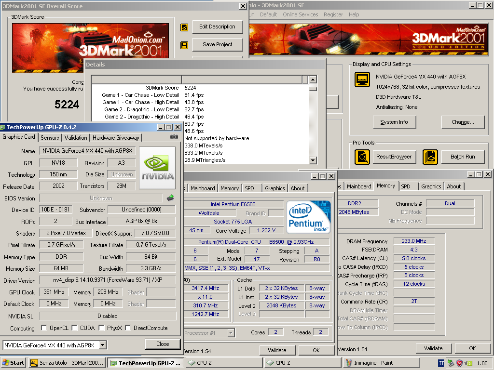This screenshot has width=494, height=370.
Task: Open the About tab in right CPU-Z window
Action: (x=453, y=186)
